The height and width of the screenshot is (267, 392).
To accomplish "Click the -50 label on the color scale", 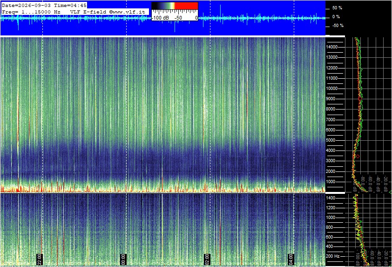I will [178, 18].
